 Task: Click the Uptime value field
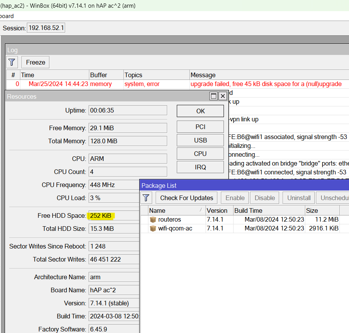click(128, 110)
